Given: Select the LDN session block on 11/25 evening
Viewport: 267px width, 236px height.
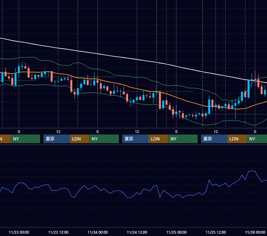Looking at the screenshot, I should 237,139.
